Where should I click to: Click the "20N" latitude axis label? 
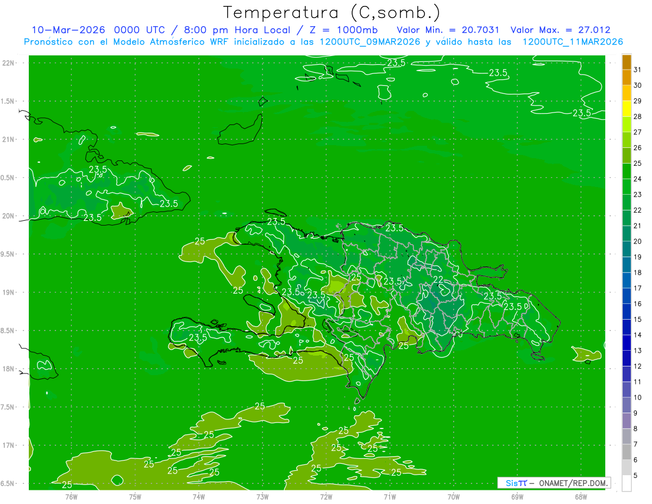tap(8, 216)
